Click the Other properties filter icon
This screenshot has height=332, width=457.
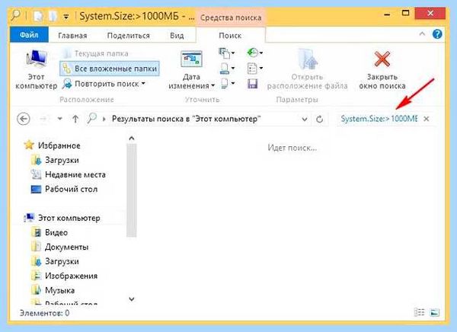point(226,84)
